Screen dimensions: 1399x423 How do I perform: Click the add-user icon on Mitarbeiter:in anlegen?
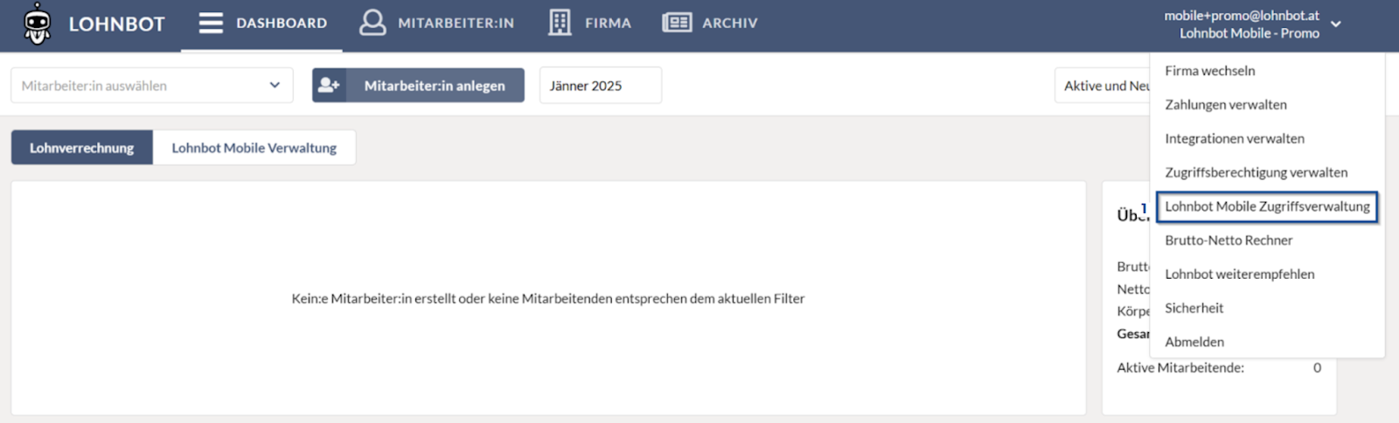329,85
